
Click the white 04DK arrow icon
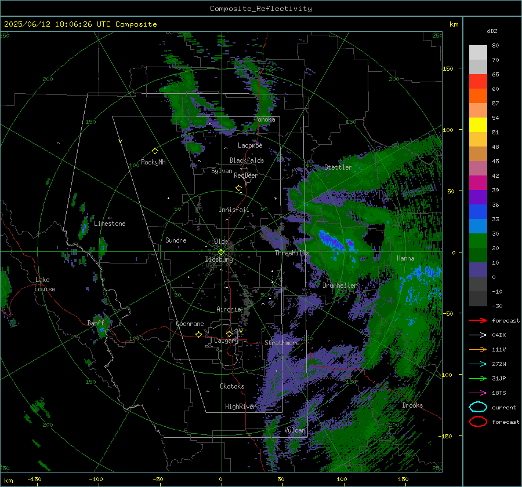(478, 335)
